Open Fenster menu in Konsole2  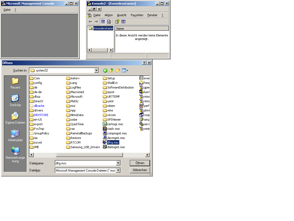152,15
